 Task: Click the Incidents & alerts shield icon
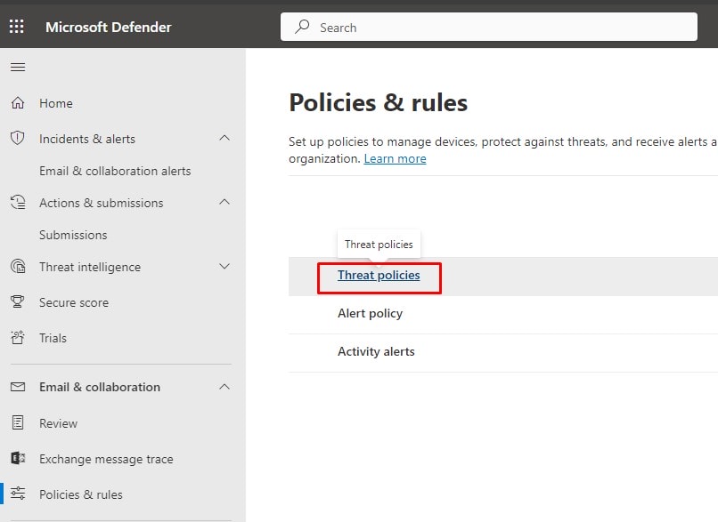pos(18,138)
